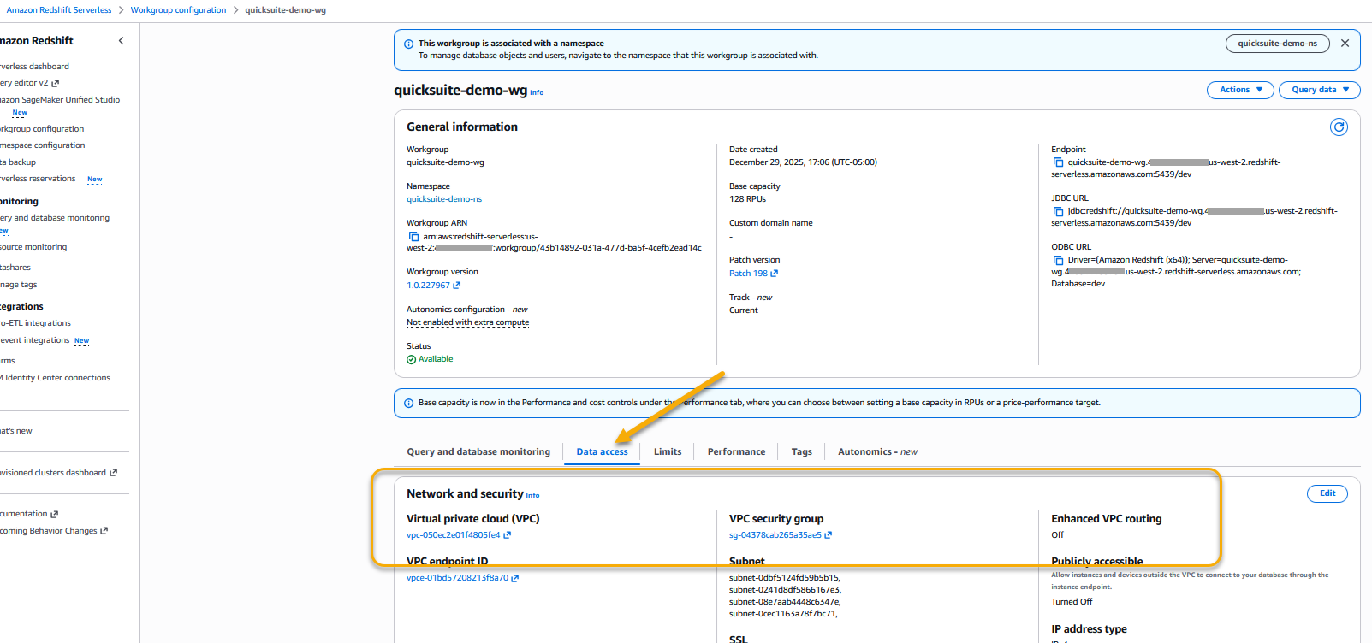Open the Query data dropdown
Image resolution: width=1372 pixels, height=643 pixels.
(x=1319, y=90)
